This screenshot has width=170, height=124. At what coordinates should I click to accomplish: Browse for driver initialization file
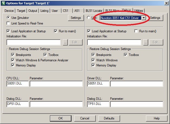tap(146, 42)
